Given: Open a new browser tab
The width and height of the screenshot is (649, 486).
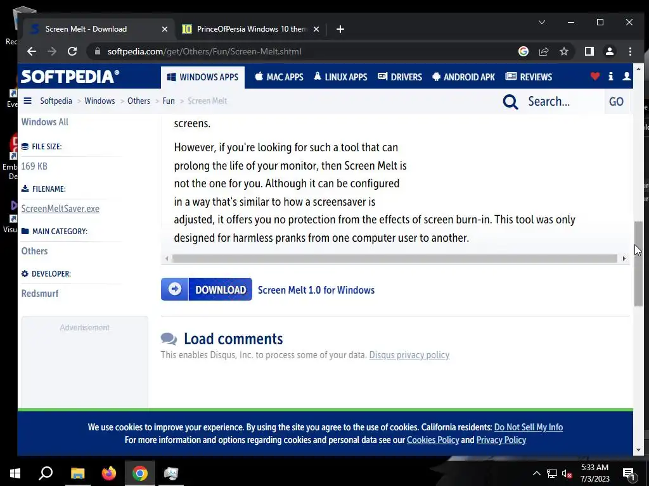Looking at the screenshot, I should click(x=340, y=29).
